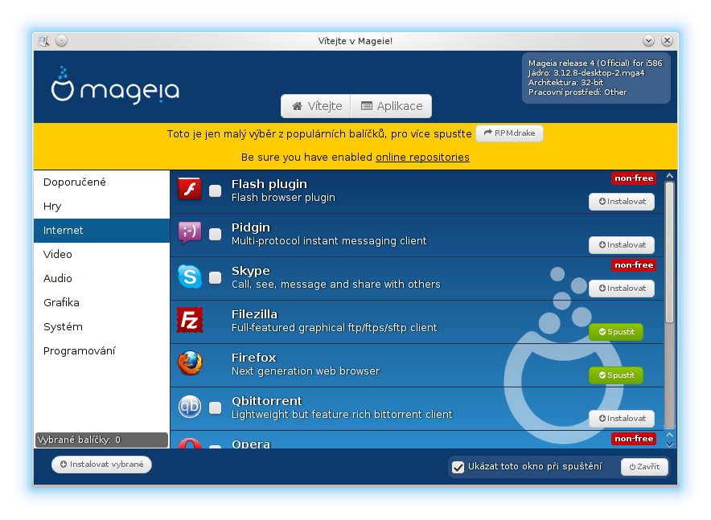
Task: Click the application list scrollbar thumb
Action: point(670,252)
